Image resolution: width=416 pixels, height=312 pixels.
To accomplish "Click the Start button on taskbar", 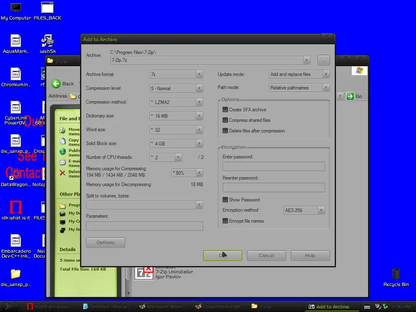I will (x=9, y=306).
